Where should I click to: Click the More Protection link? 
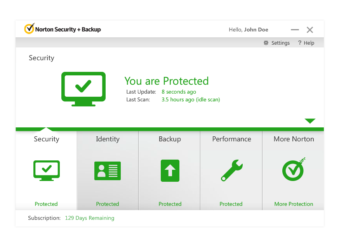(x=294, y=204)
